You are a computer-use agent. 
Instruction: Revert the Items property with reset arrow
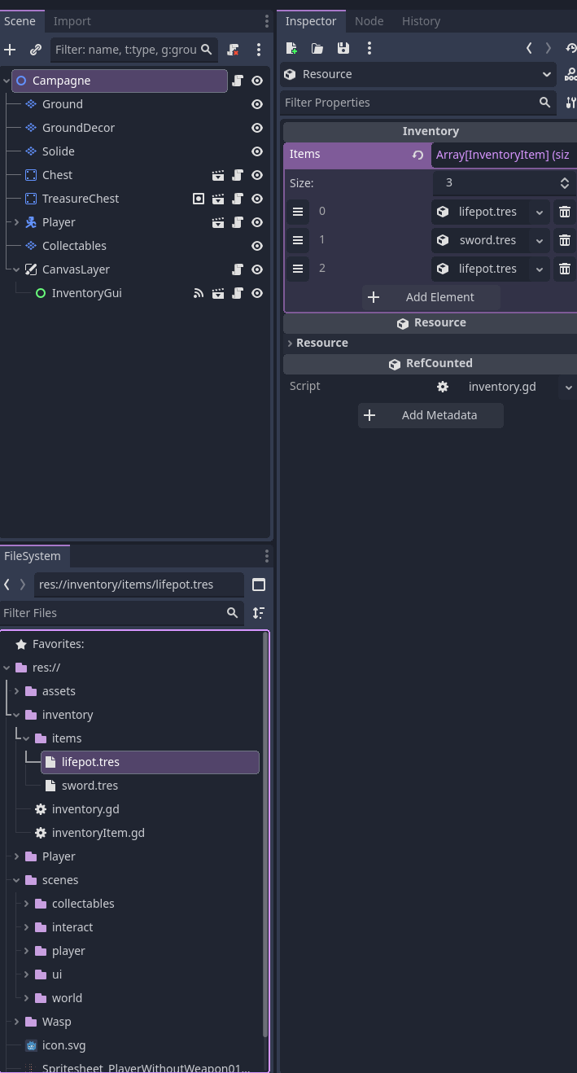(x=417, y=155)
